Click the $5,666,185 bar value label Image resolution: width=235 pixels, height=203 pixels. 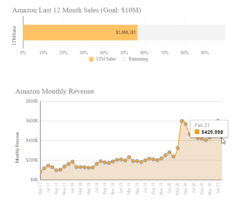click(126, 32)
